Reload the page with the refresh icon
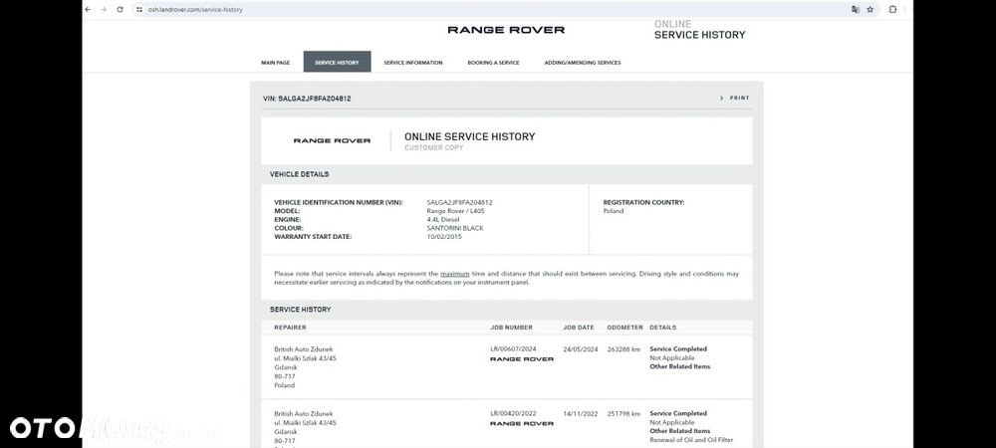The image size is (996, 448). click(120, 10)
